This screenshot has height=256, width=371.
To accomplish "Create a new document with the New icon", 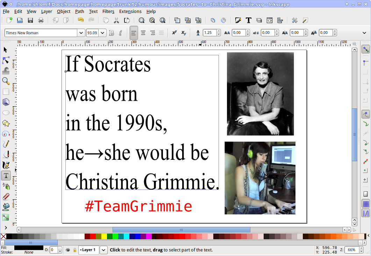I will pyautogui.click(x=9, y=20).
